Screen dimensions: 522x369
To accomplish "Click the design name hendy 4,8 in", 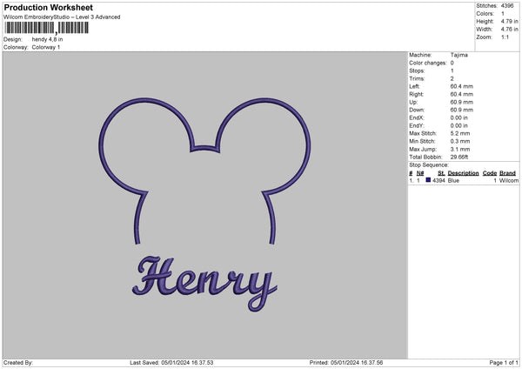I will point(48,39).
